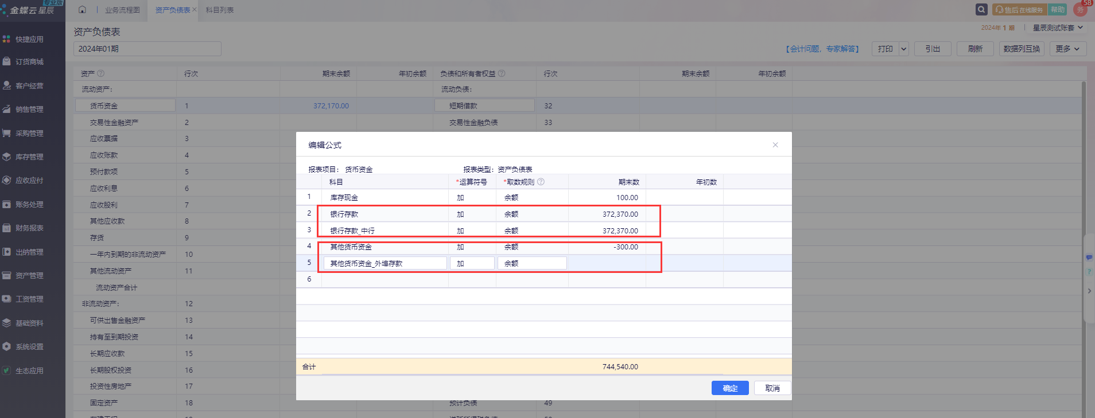Image resolution: width=1095 pixels, height=418 pixels.
Task: Click the user avatar with 58 badge
Action: point(1081,9)
